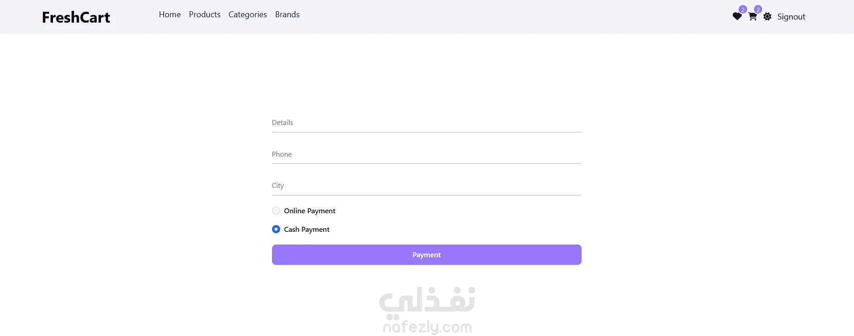Focus the Details input field
Viewport: 854px width, 336px height.
pyautogui.click(x=426, y=123)
